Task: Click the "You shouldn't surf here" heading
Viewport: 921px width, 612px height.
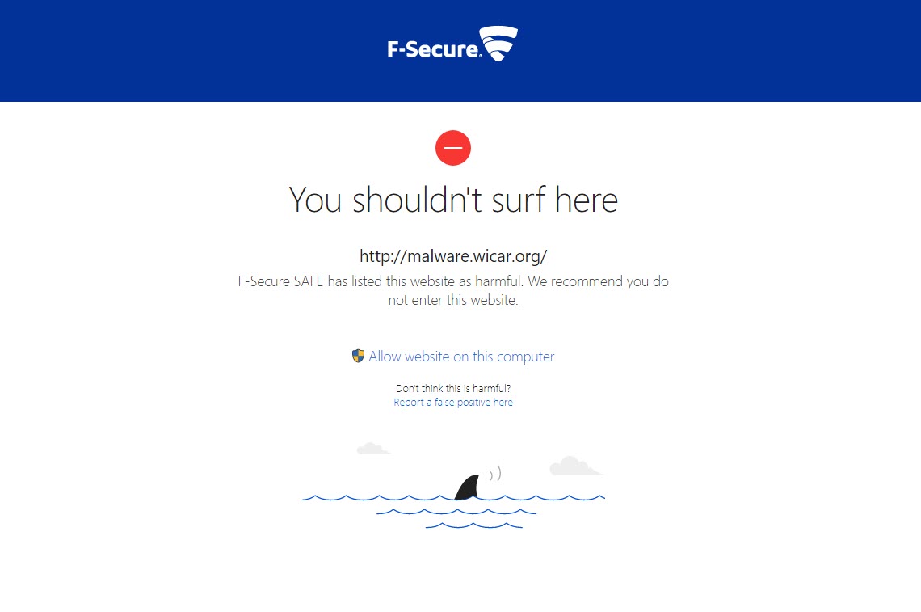Action: coord(453,200)
